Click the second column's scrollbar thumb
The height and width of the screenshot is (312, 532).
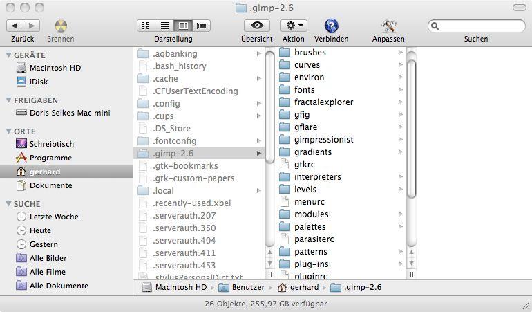(x=411, y=129)
